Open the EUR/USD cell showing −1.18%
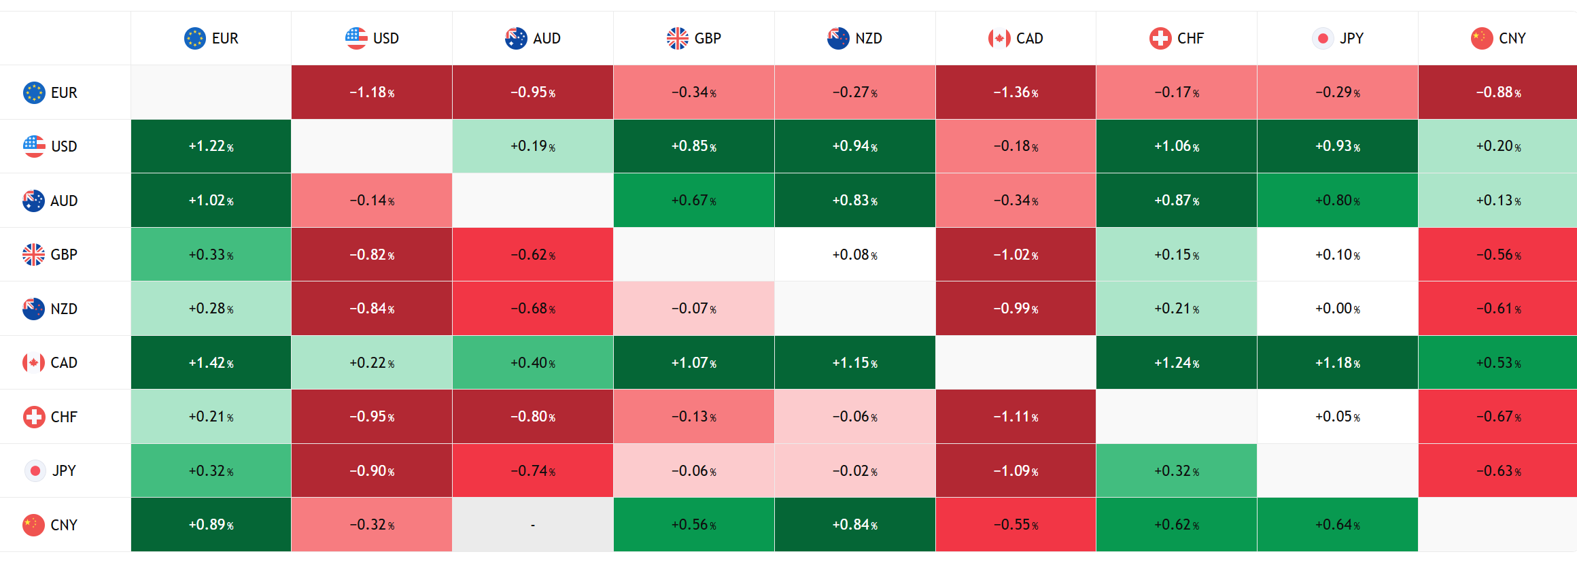This screenshot has width=1577, height=567. (372, 92)
